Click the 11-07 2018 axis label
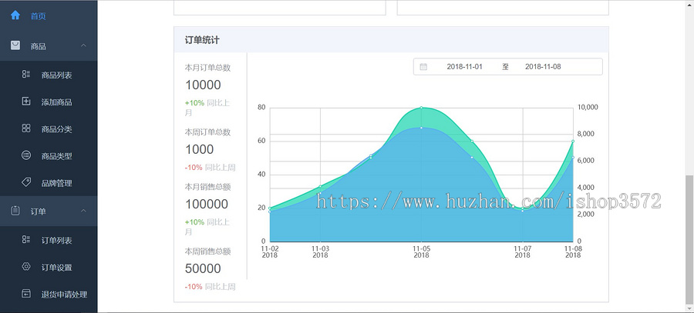This screenshot has height=313, width=694. 522,252
